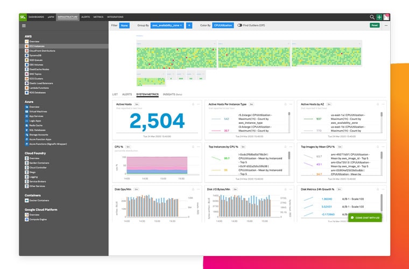This screenshot has height=269, width=409.
Task: Open the user avatar in top bar
Action: (386, 17)
